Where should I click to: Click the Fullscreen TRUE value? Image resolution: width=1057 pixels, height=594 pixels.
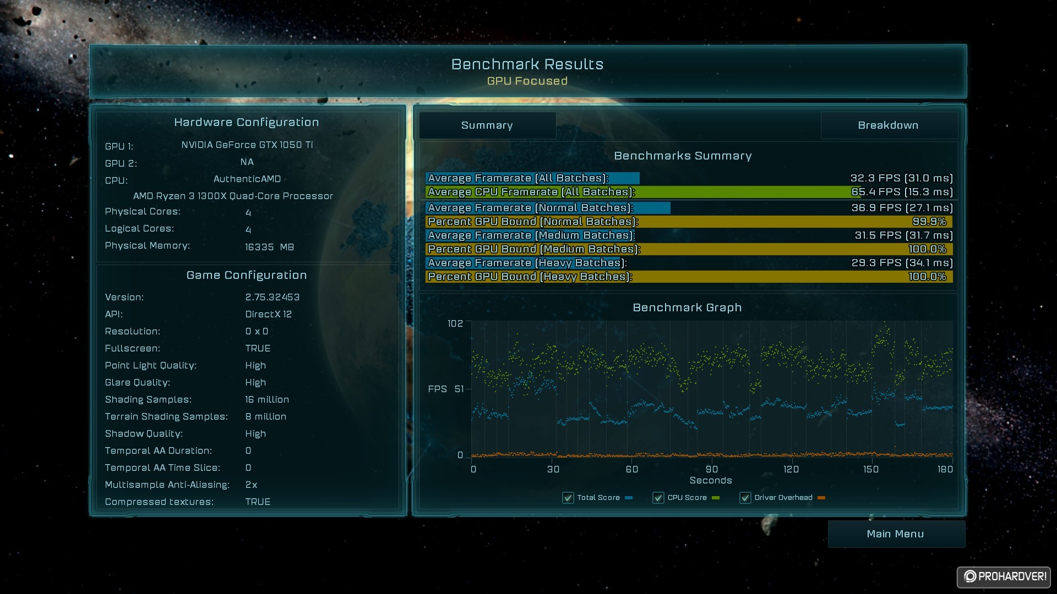pyautogui.click(x=258, y=349)
